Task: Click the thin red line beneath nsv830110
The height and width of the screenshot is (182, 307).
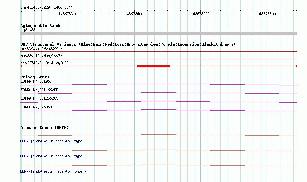Action: pos(159,59)
